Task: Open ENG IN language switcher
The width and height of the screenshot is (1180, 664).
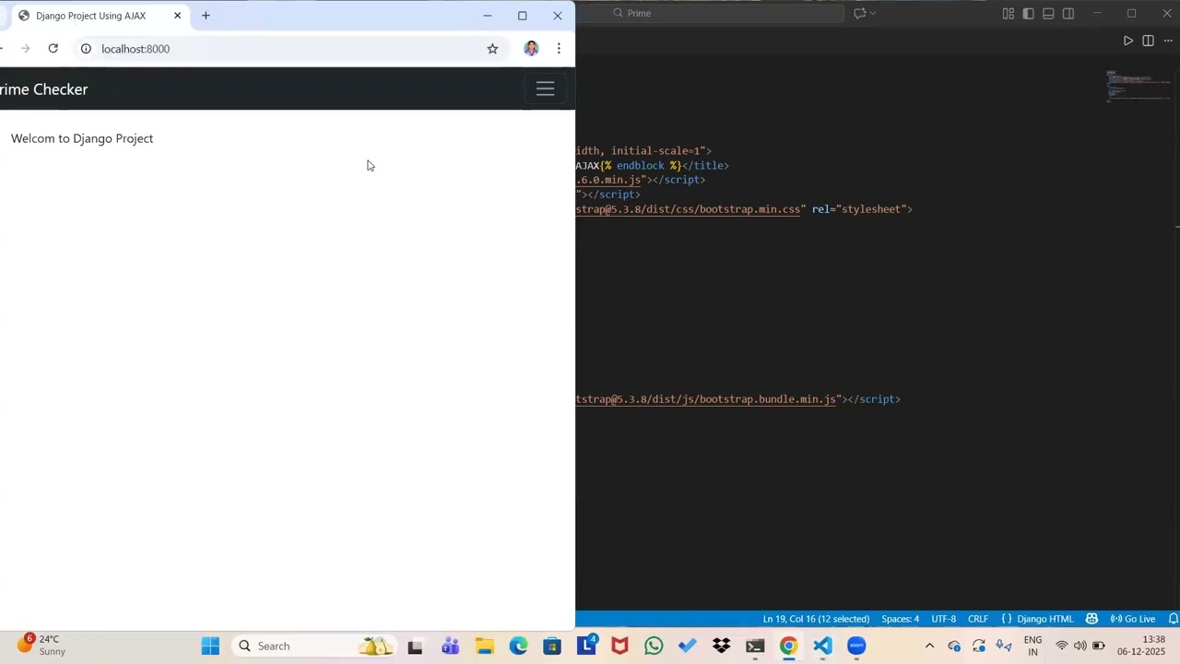Action: pos(1032,646)
